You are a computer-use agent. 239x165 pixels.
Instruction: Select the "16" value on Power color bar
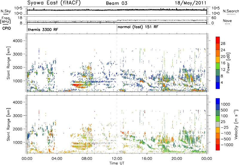(x=223, y=63)
